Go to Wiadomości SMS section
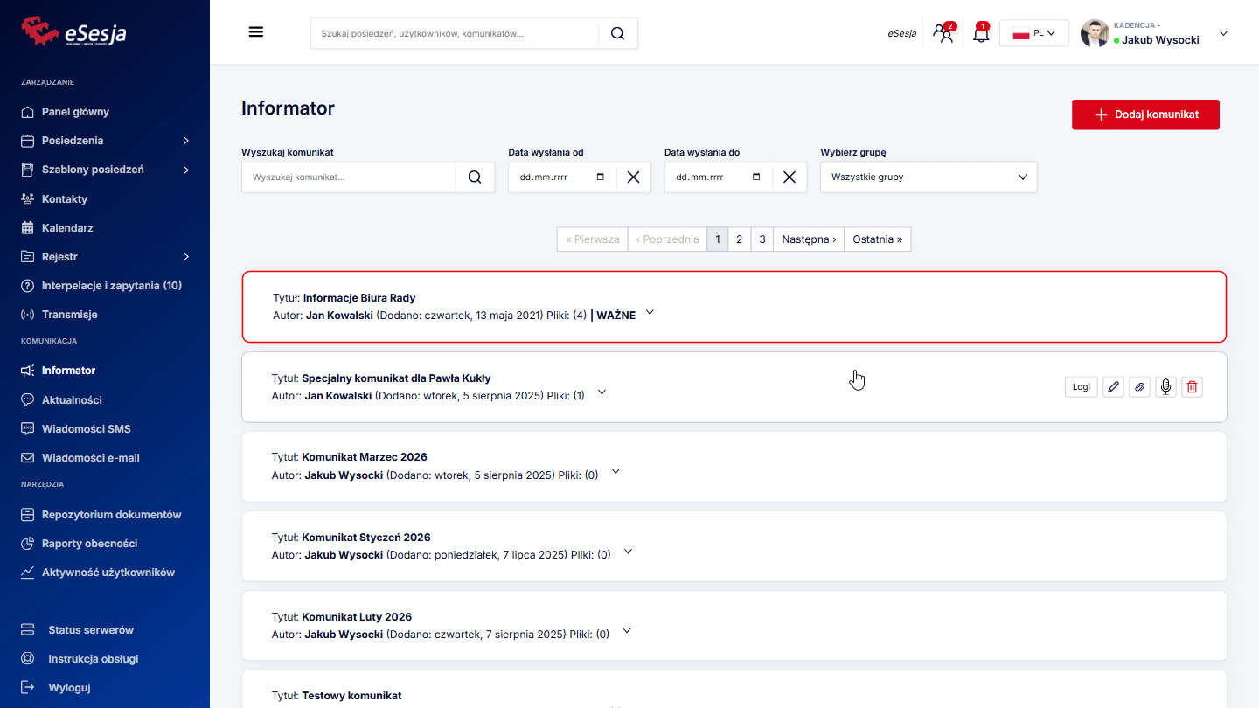The width and height of the screenshot is (1259, 708). [x=86, y=429]
